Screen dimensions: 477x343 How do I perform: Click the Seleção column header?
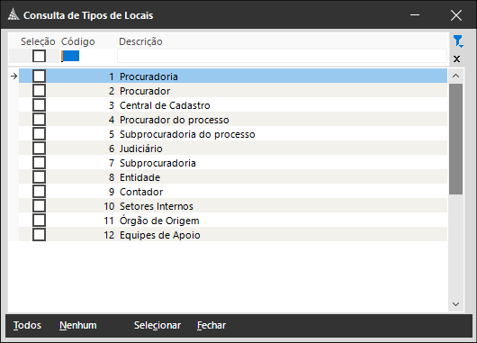click(38, 41)
